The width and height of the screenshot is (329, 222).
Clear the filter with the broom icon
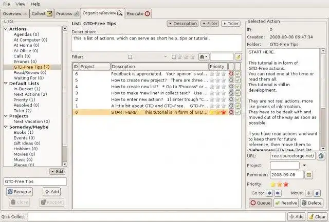pos(238,57)
